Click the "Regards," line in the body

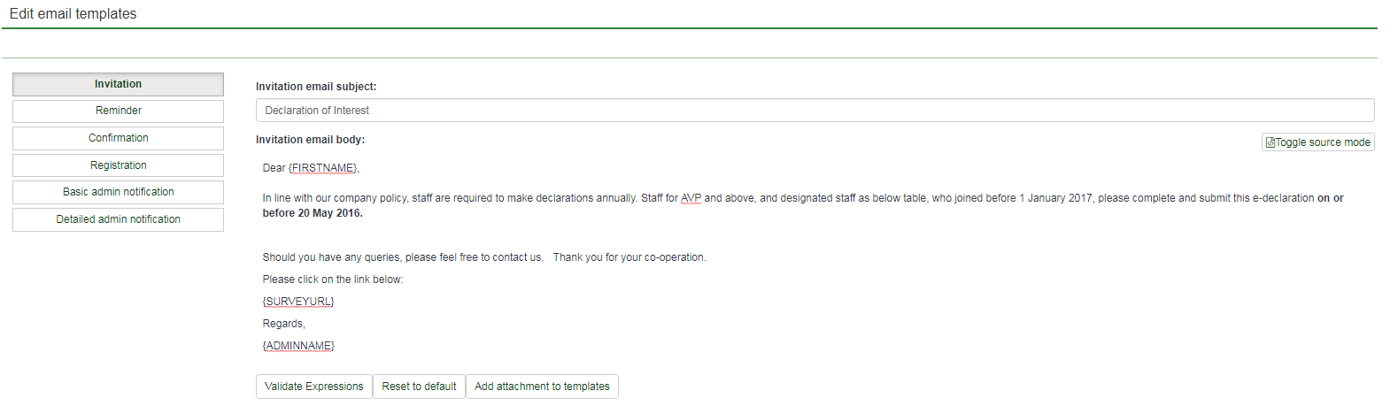click(x=283, y=324)
